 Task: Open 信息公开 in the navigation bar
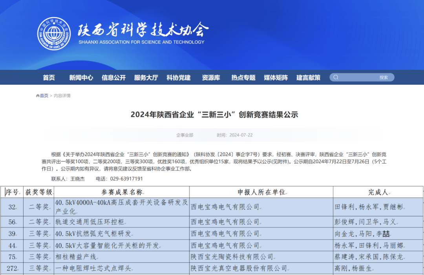click(x=113, y=78)
